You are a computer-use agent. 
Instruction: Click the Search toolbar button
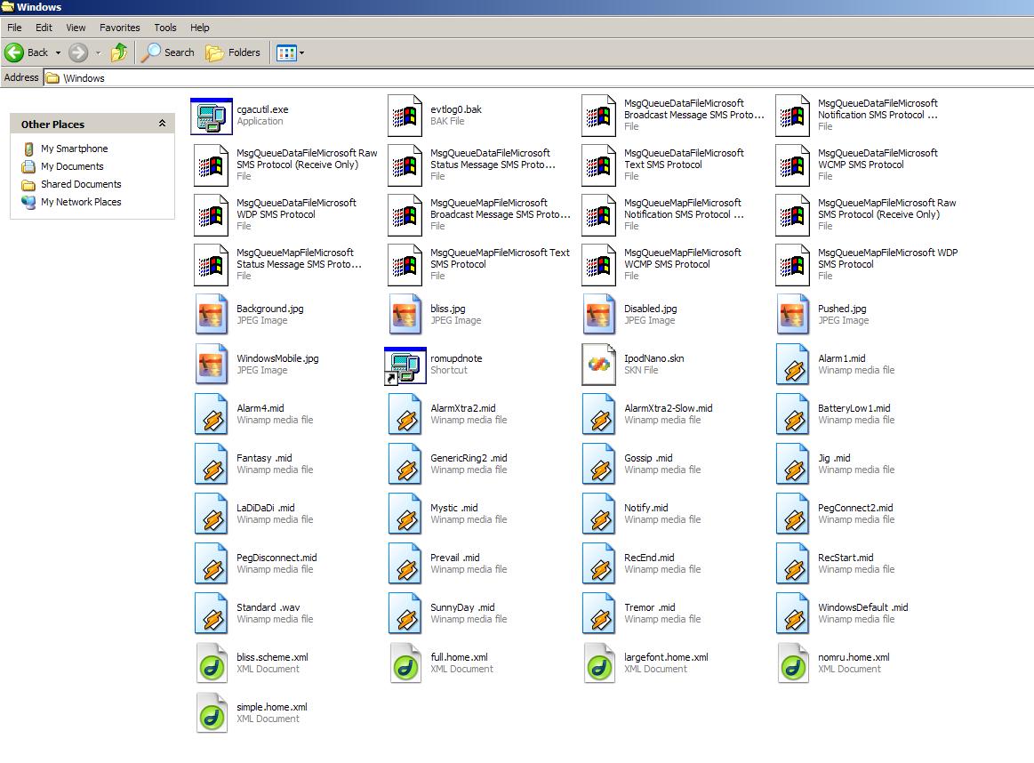[167, 52]
